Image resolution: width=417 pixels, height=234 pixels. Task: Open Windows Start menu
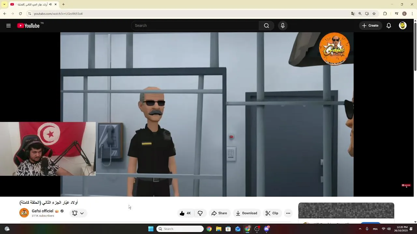151,229
